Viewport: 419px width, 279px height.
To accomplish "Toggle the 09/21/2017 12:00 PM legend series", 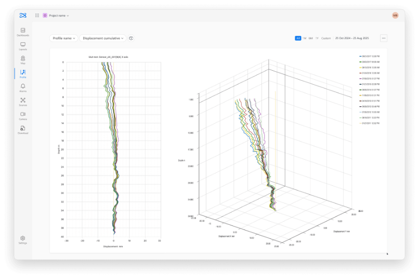I will pyautogui.click(x=370, y=56).
